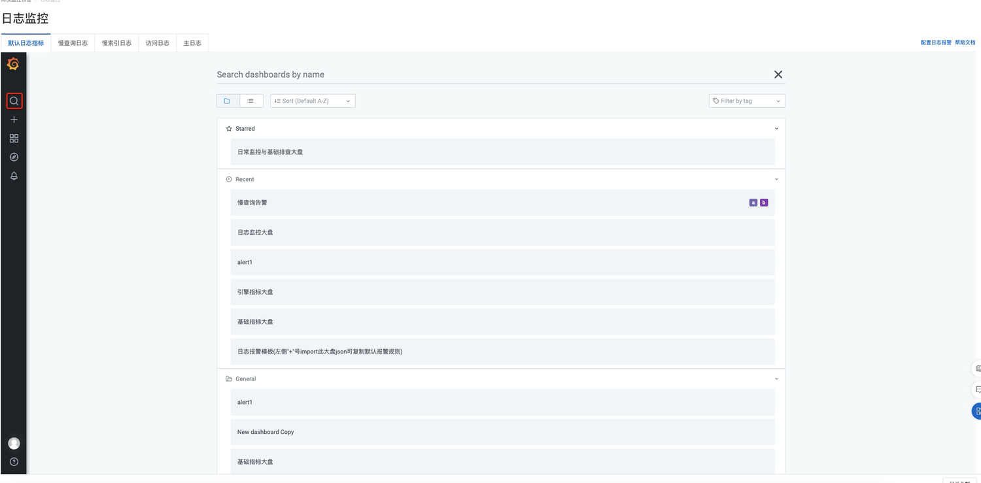Open the 慢查询告警 dashboard
Screen dimensions: 981x483
(x=502, y=203)
